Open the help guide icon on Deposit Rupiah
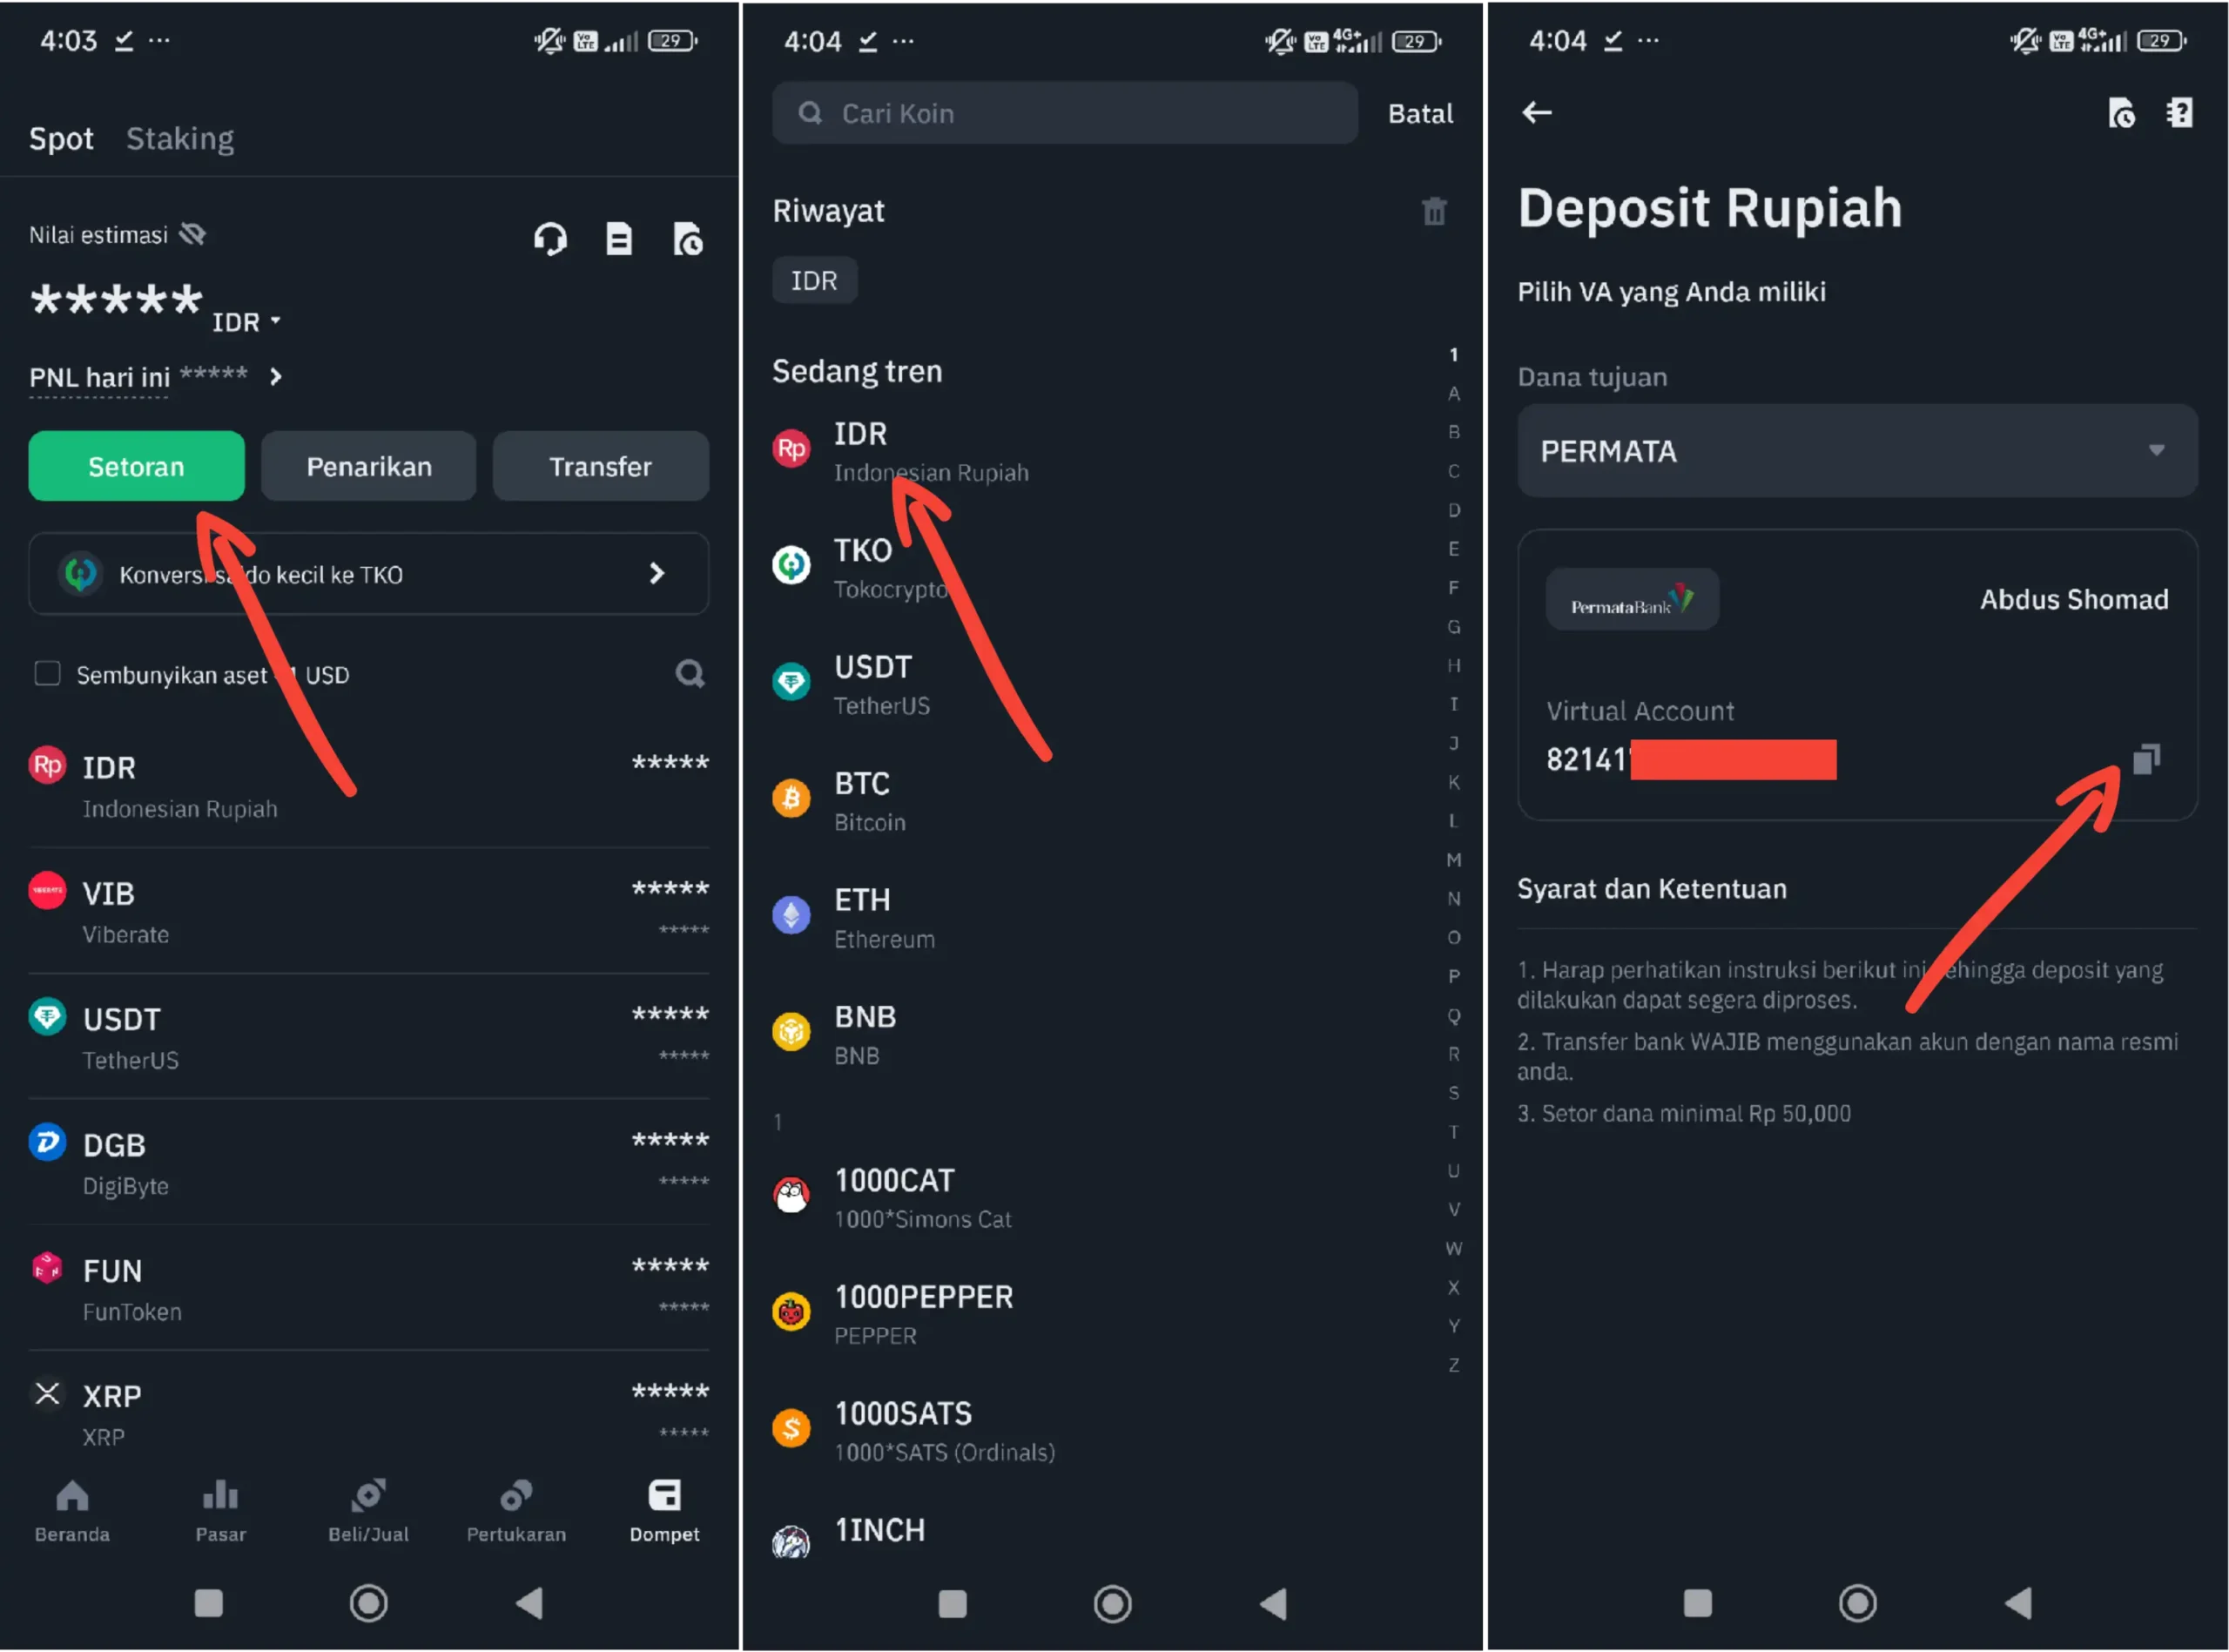The height and width of the screenshot is (1652, 2229). [x=2180, y=113]
